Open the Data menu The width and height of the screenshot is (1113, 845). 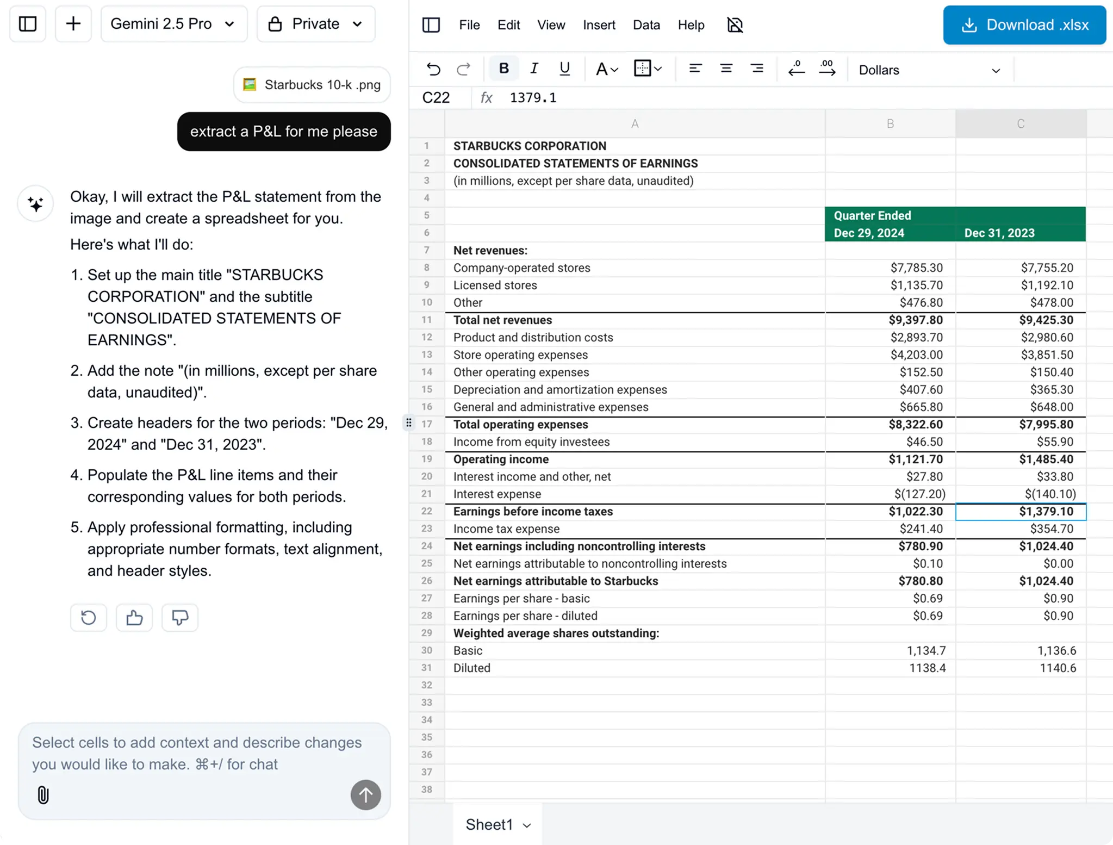point(645,25)
